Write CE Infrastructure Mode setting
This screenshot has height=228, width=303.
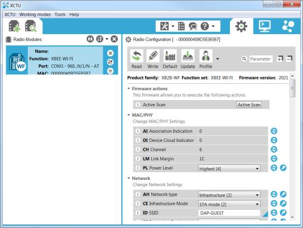click(x=283, y=203)
